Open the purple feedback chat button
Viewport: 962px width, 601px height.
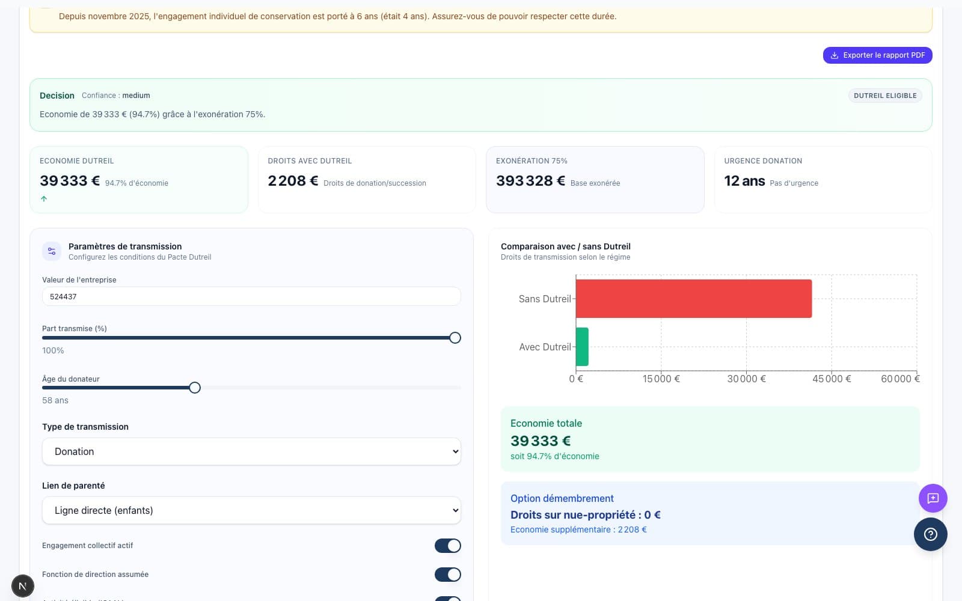coord(933,498)
